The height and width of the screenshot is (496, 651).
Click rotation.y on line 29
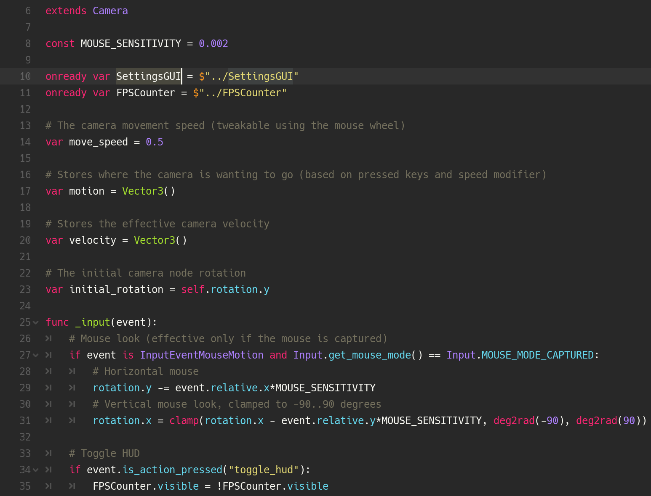click(x=122, y=388)
